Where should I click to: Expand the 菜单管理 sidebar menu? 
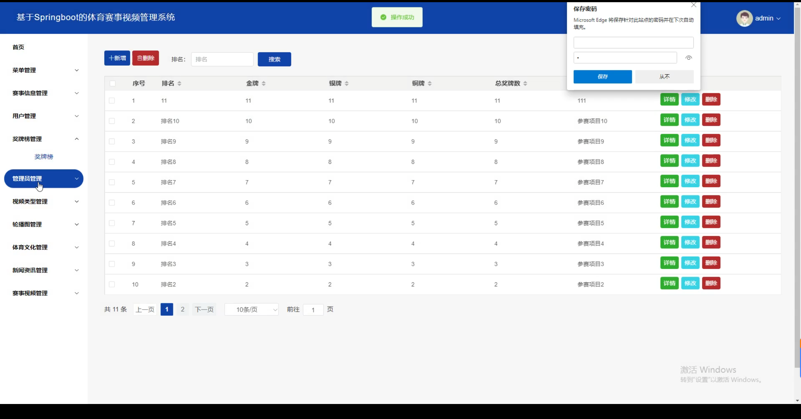click(x=44, y=70)
